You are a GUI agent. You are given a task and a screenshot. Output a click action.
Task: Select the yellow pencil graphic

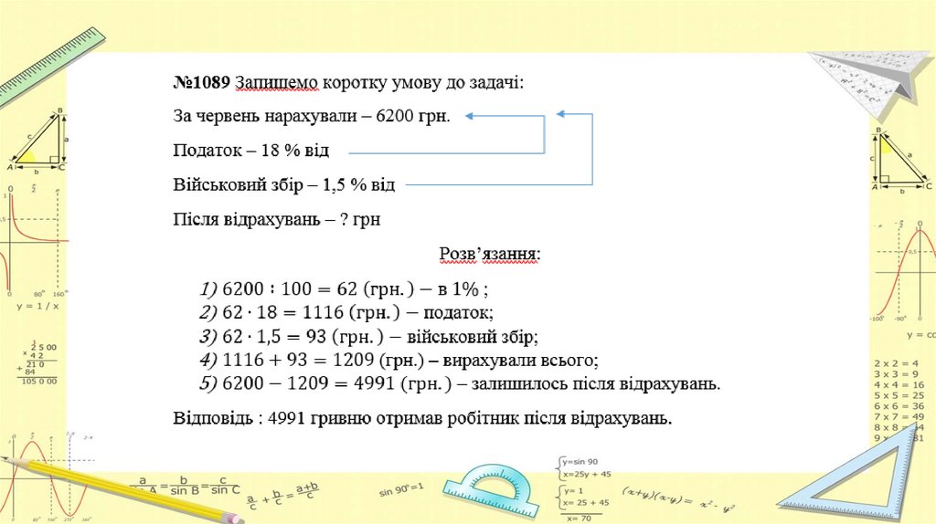pyautogui.click(x=128, y=490)
